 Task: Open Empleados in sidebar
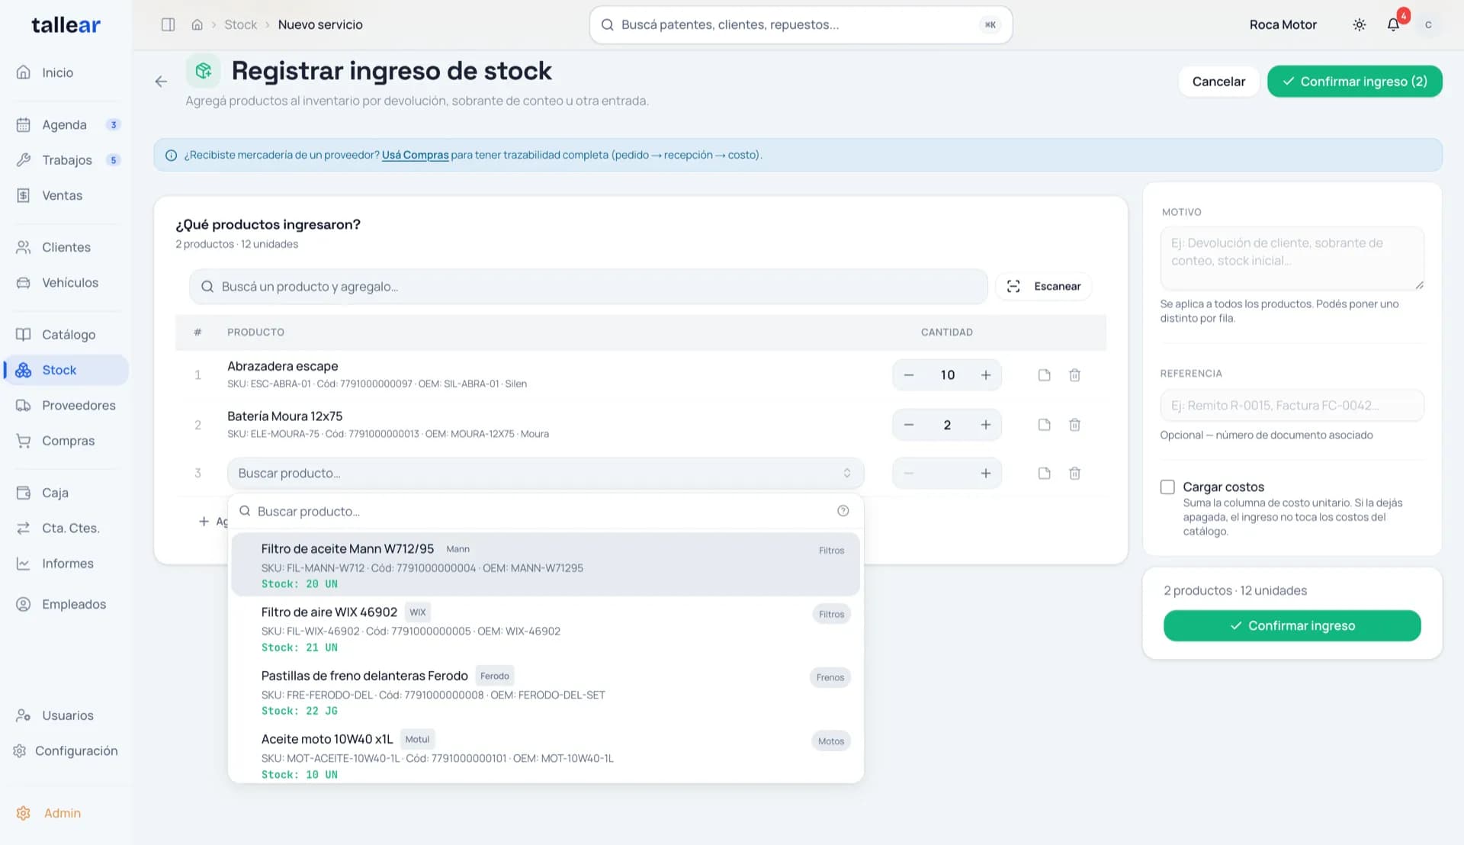(x=66, y=604)
